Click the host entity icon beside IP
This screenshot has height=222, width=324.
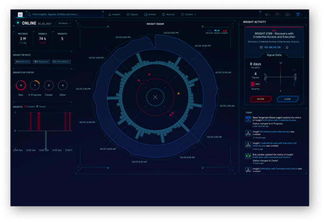[261, 47]
